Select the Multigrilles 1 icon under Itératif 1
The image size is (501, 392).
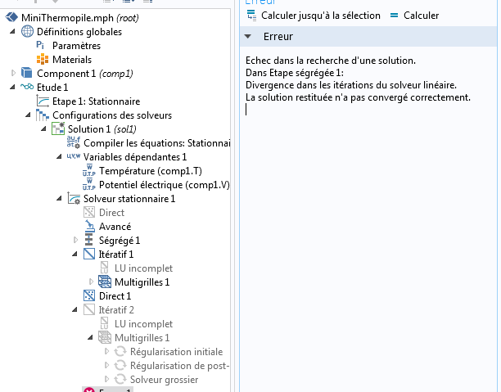105,282
